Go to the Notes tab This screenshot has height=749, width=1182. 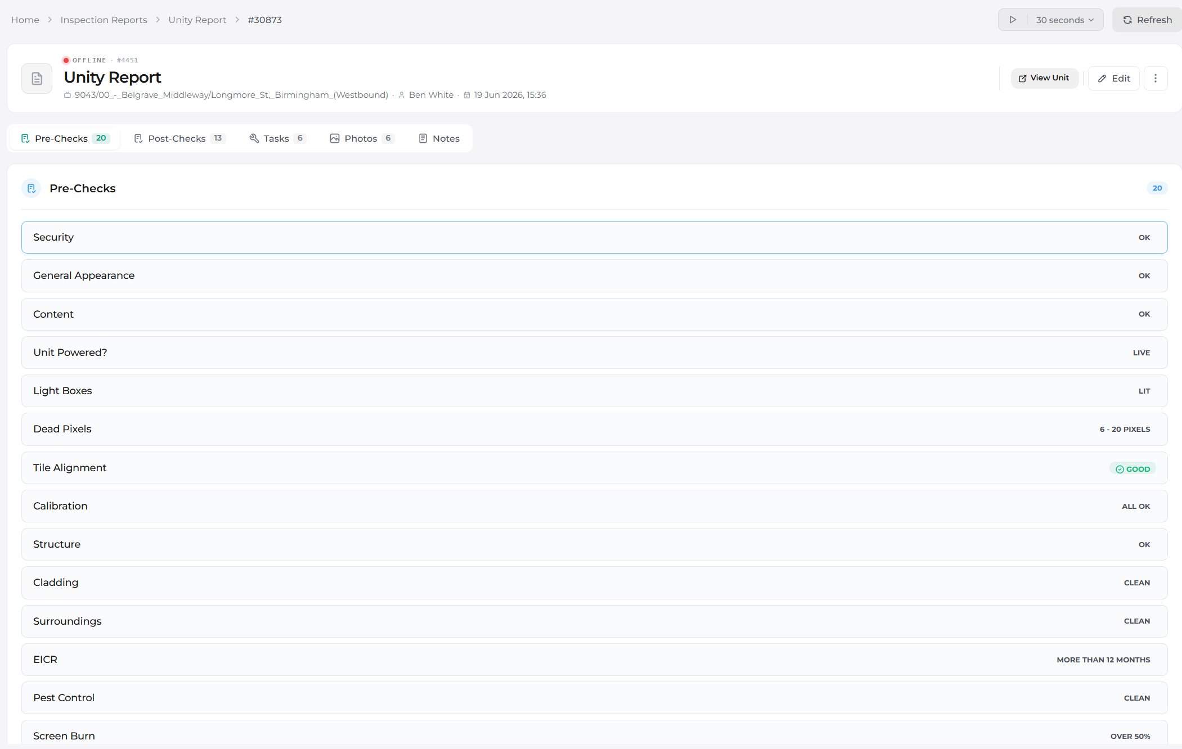point(439,138)
